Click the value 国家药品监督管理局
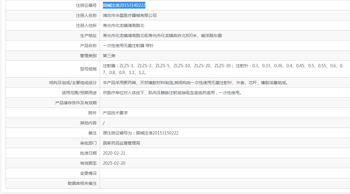350x194 pixels. pyautogui.click(x=121, y=143)
